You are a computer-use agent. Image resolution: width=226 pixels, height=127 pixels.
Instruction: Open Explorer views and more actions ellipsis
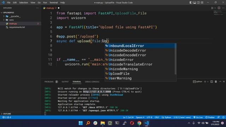37,8
